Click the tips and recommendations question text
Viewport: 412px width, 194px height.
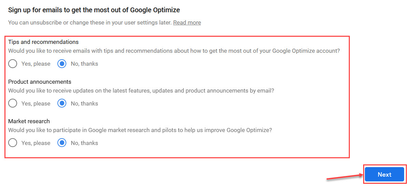click(174, 51)
